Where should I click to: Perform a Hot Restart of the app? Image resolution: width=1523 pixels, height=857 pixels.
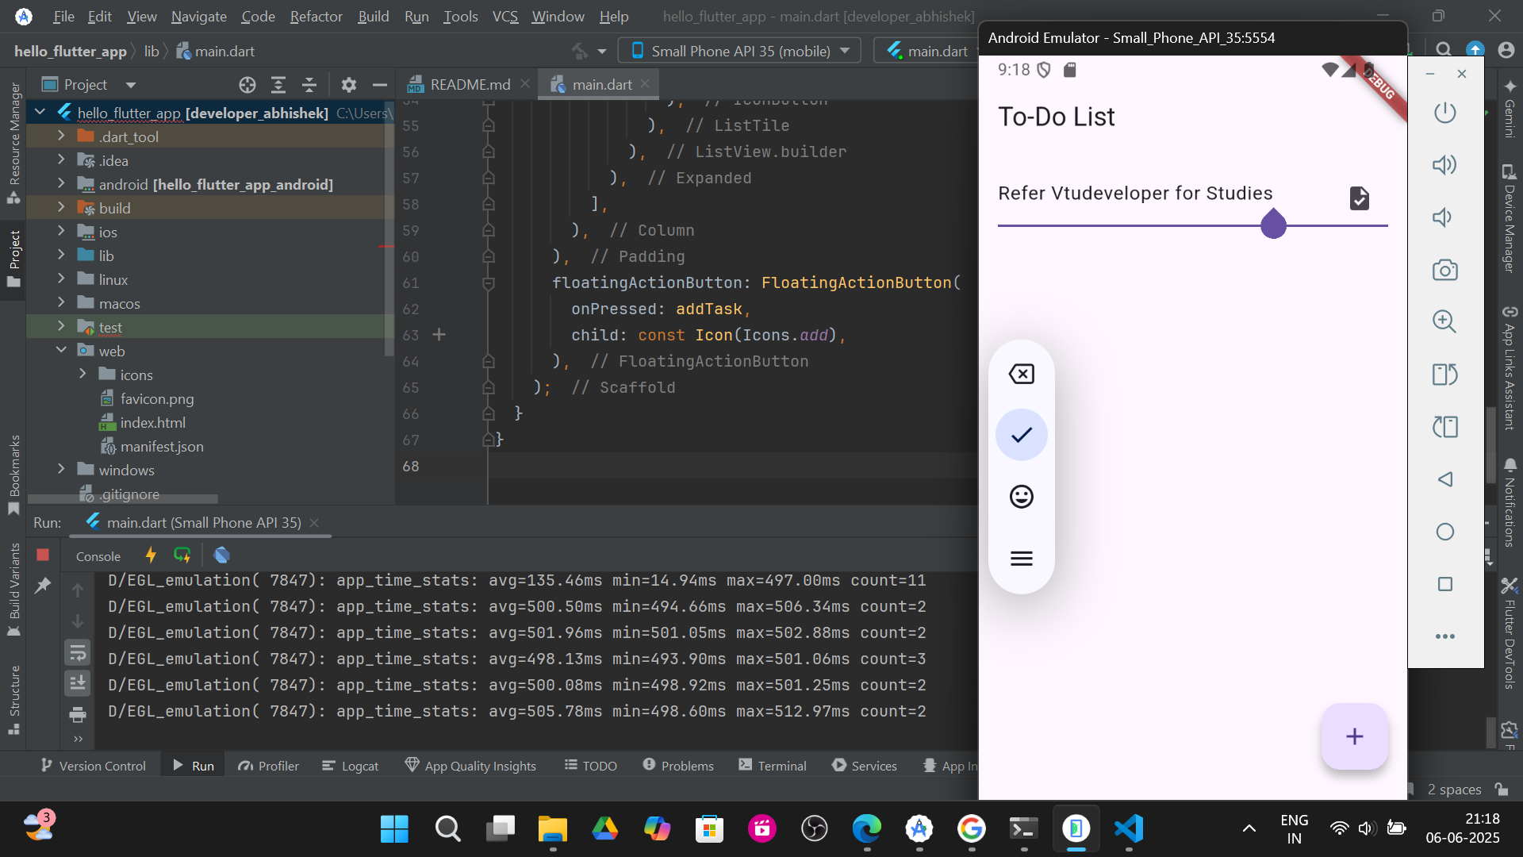182,555
